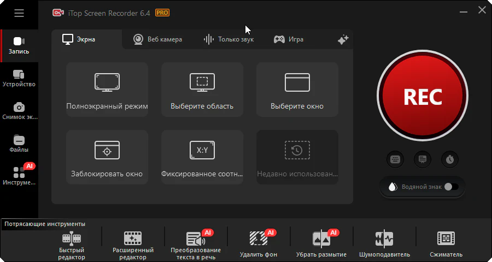Open the Игра recording tab
This screenshot has height=262, width=492.
pyautogui.click(x=289, y=39)
